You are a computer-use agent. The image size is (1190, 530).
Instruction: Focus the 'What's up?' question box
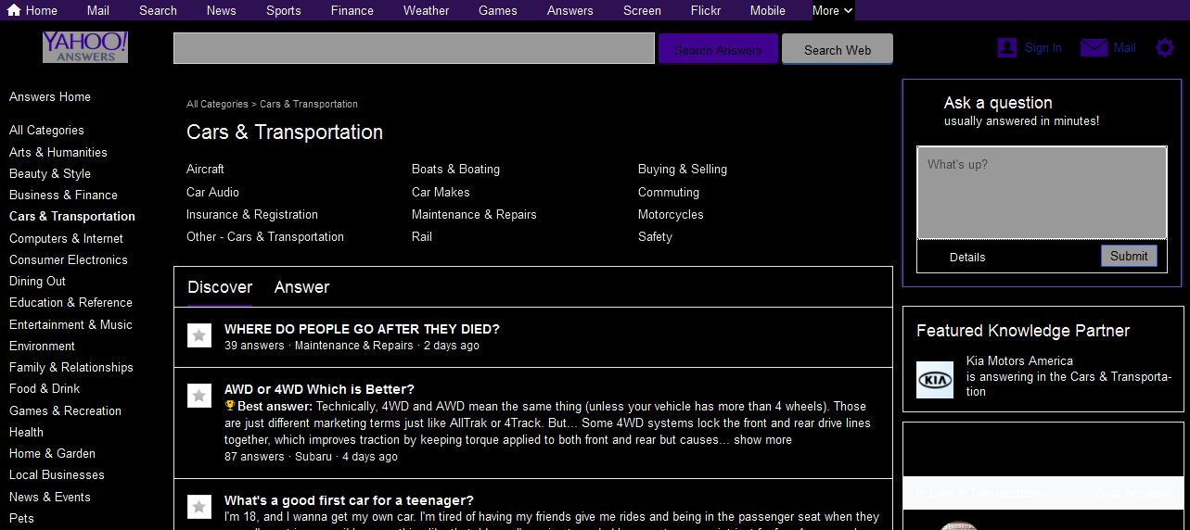click(x=1042, y=193)
